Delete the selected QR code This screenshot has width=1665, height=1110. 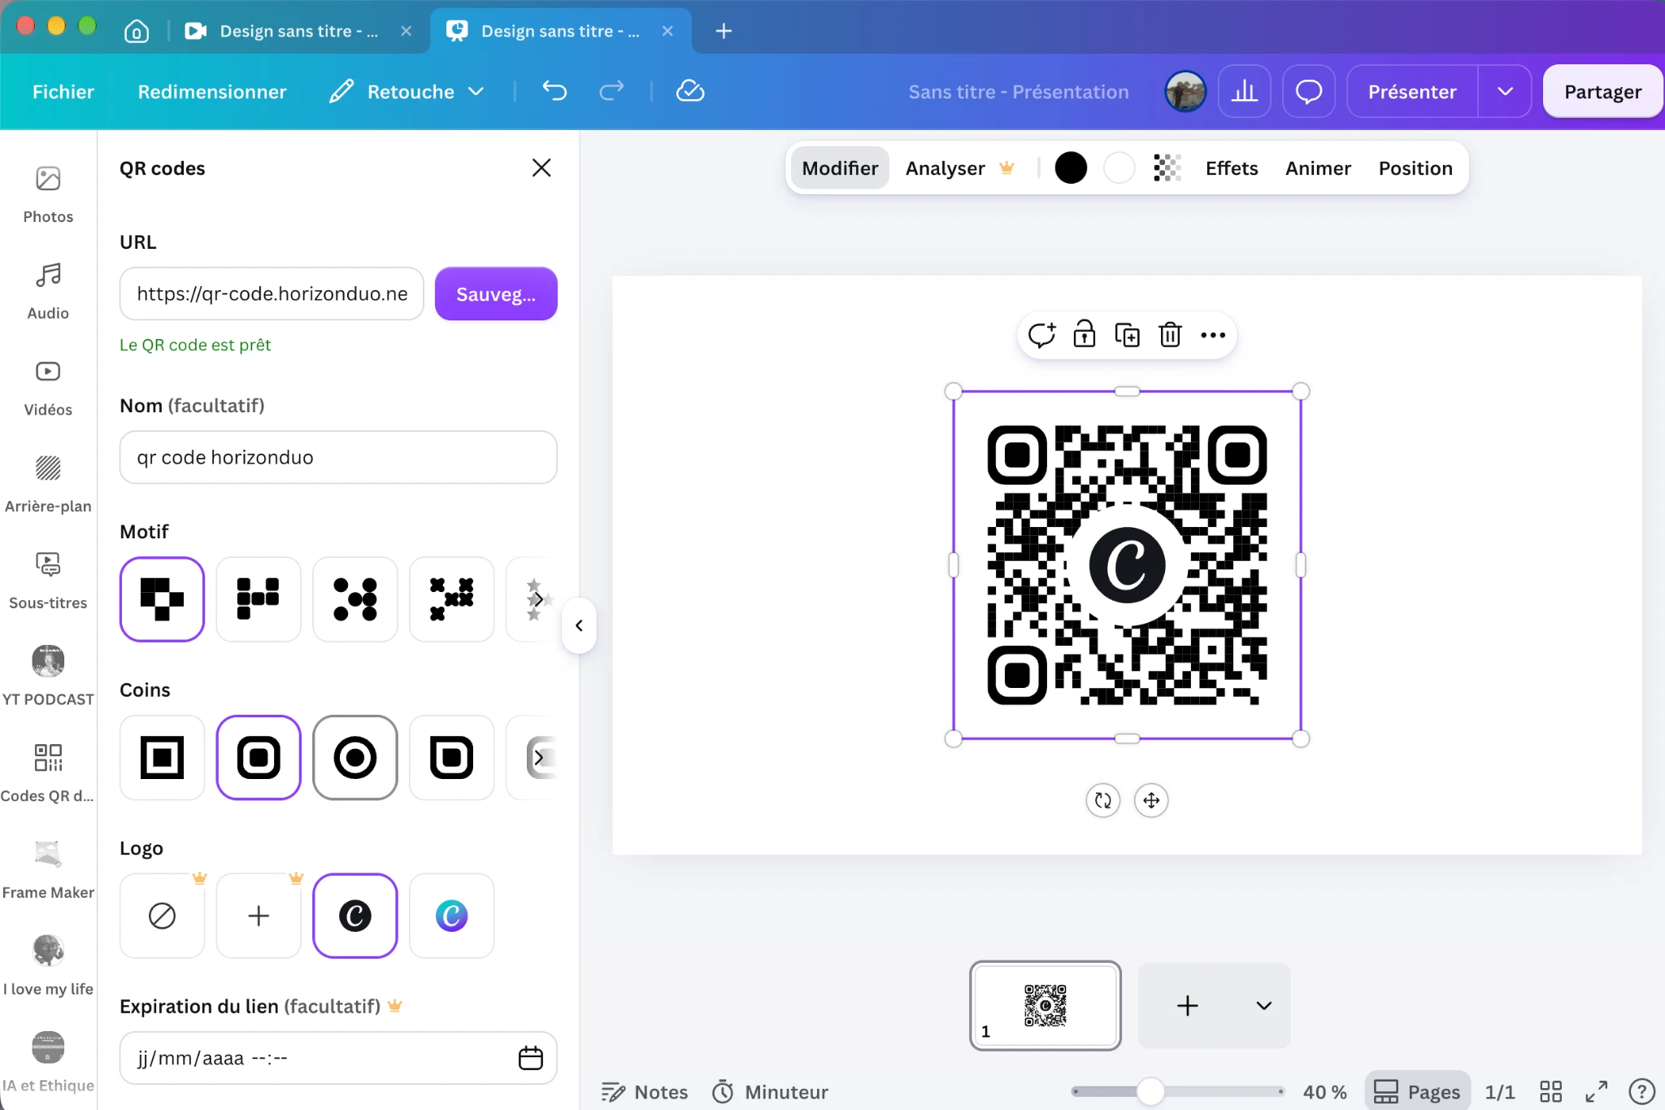tap(1170, 335)
